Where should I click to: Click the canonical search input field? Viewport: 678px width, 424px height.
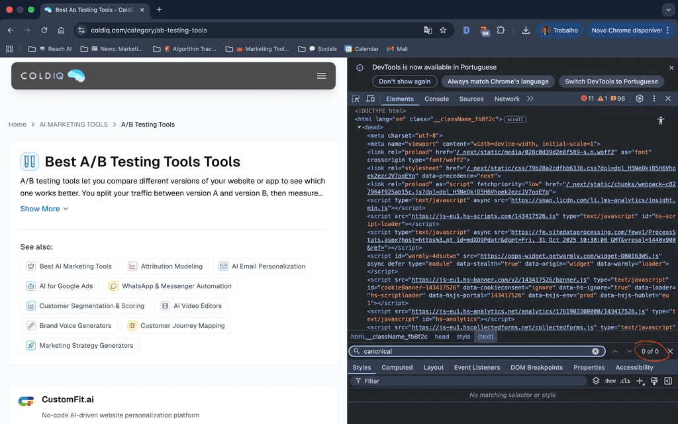click(x=475, y=351)
